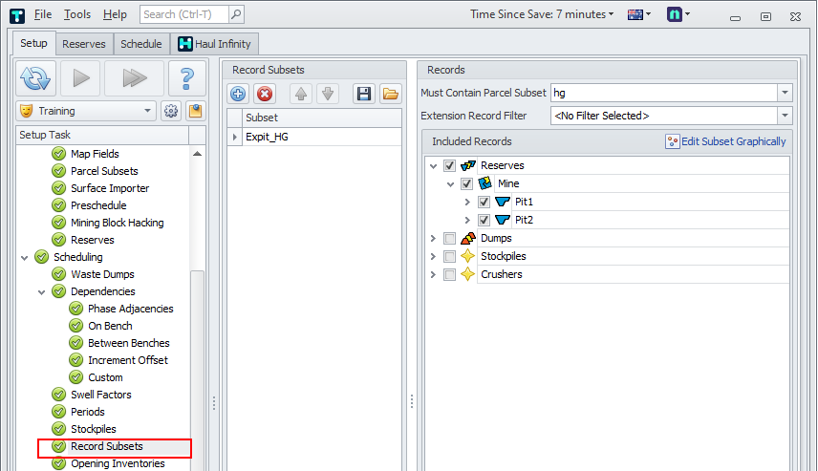Click the Reserves node icon
Image resolution: width=818 pixels, height=471 pixels.
468,165
